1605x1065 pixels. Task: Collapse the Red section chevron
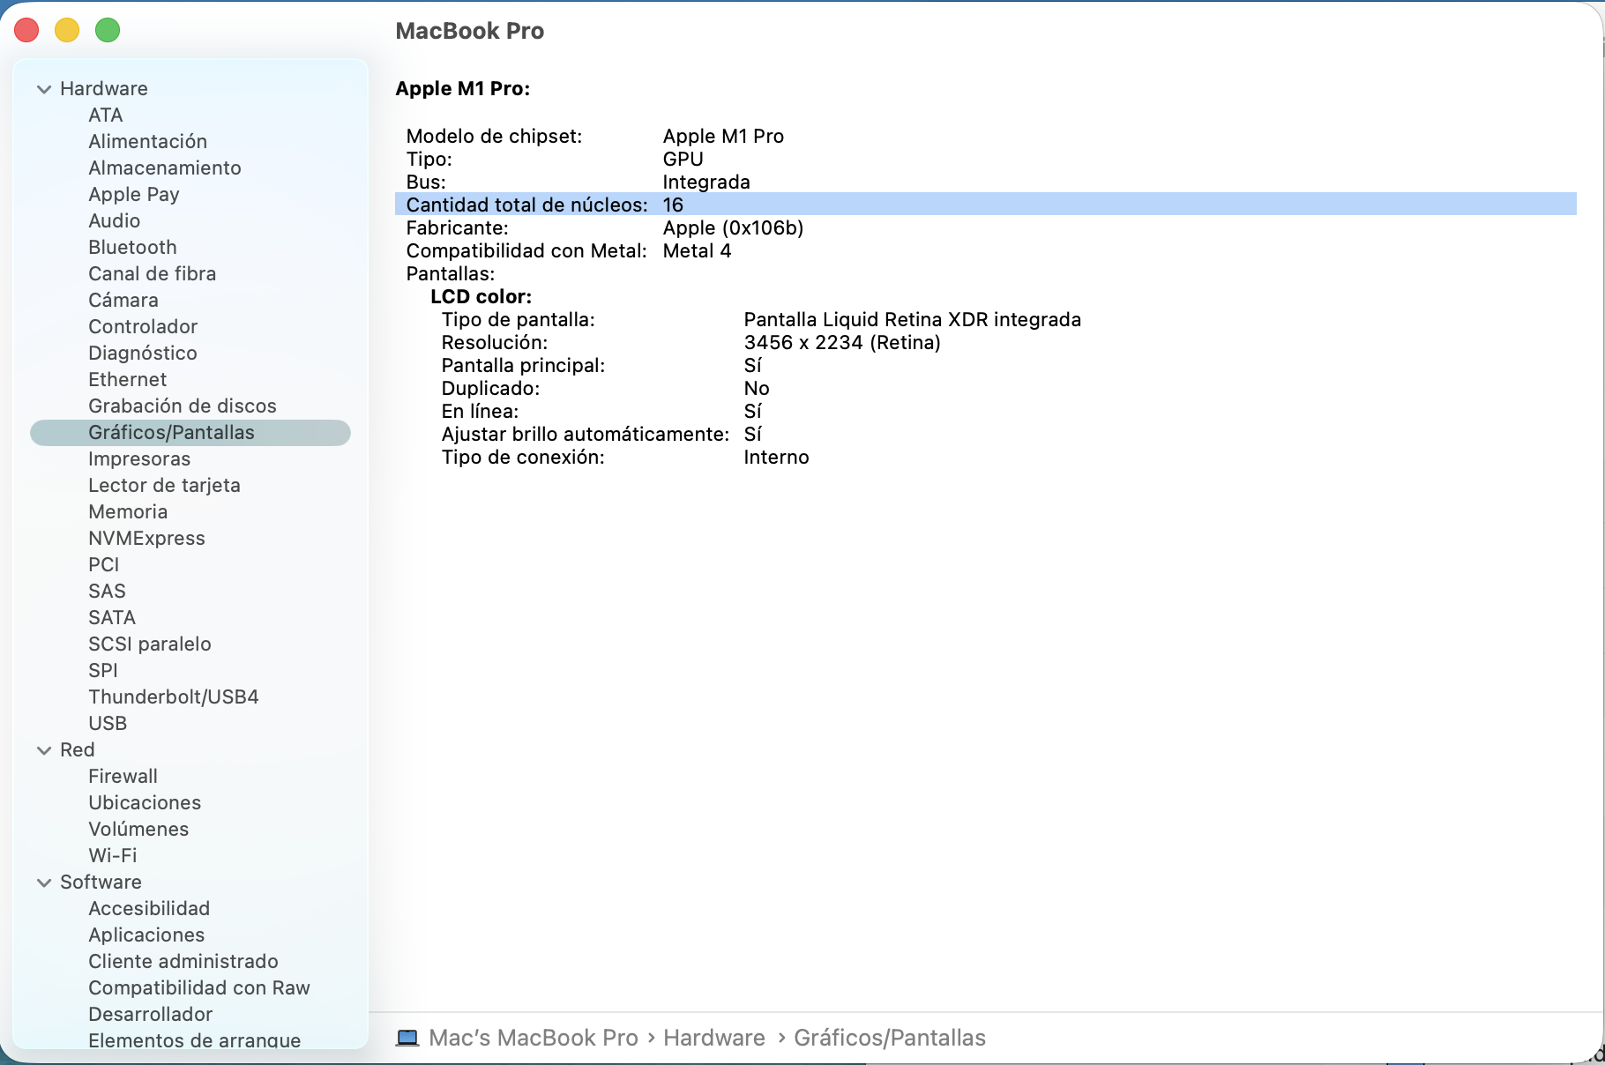point(44,750)
